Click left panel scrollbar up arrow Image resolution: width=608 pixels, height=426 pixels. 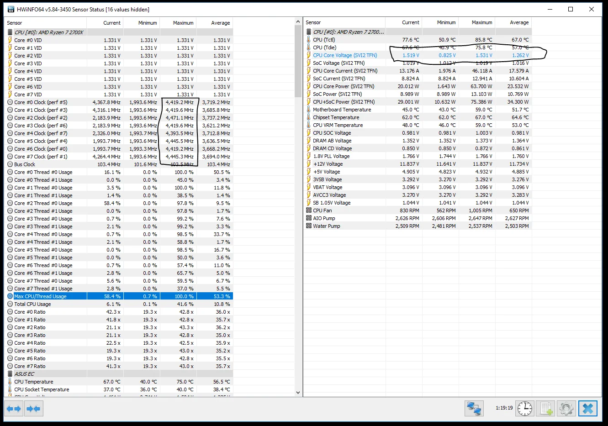point(298,22)
